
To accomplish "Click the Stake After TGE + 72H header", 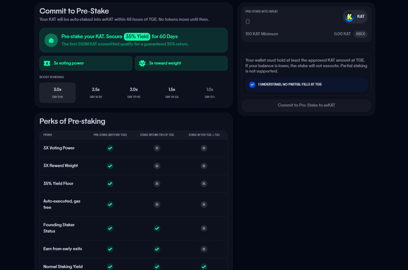I will [204, 135].
